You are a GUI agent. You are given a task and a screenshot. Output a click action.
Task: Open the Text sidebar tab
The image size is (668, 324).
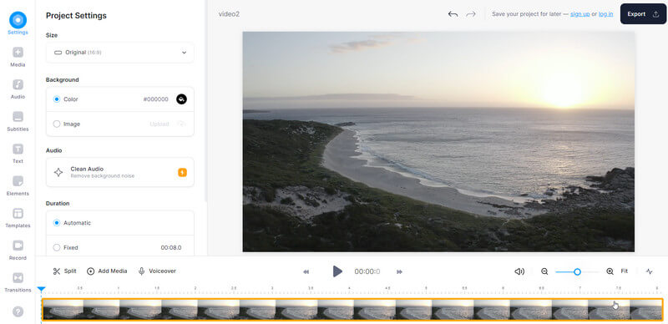pos(18,154)
